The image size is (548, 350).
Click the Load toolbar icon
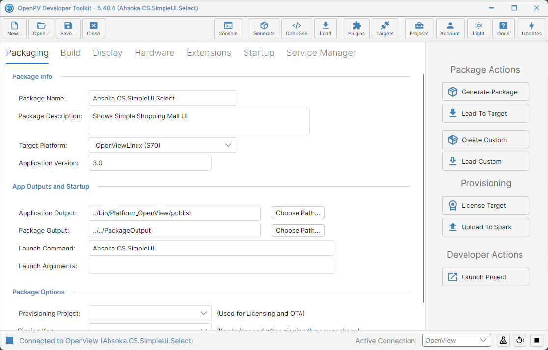pos(326,28)
